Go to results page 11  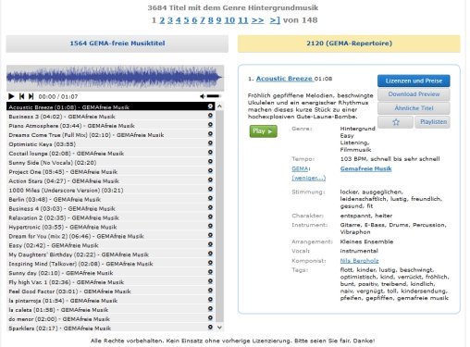pyautogui.click(x=243, y=20)
